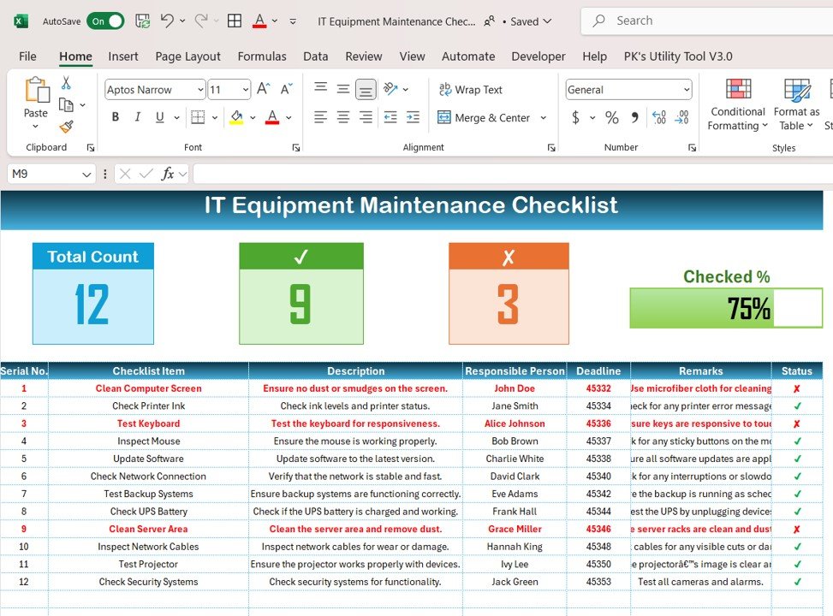The image size is (833, 616).
Task: Click the Save icon in title bar
Action: pos(142,21)
